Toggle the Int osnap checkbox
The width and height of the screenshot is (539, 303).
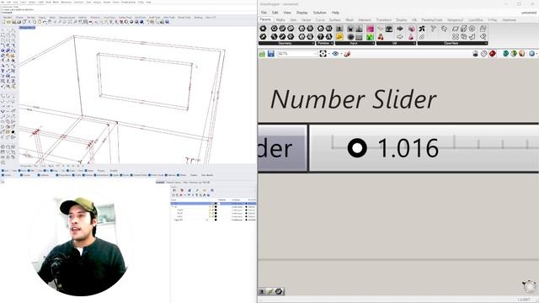point(45,171)
